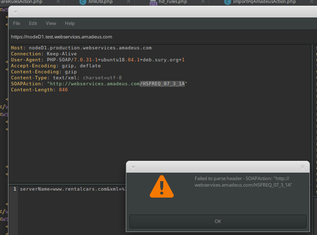The image size is (317, 235).
Task: Click the Connection: Keep-Alive header line
Action: [44, 54]
